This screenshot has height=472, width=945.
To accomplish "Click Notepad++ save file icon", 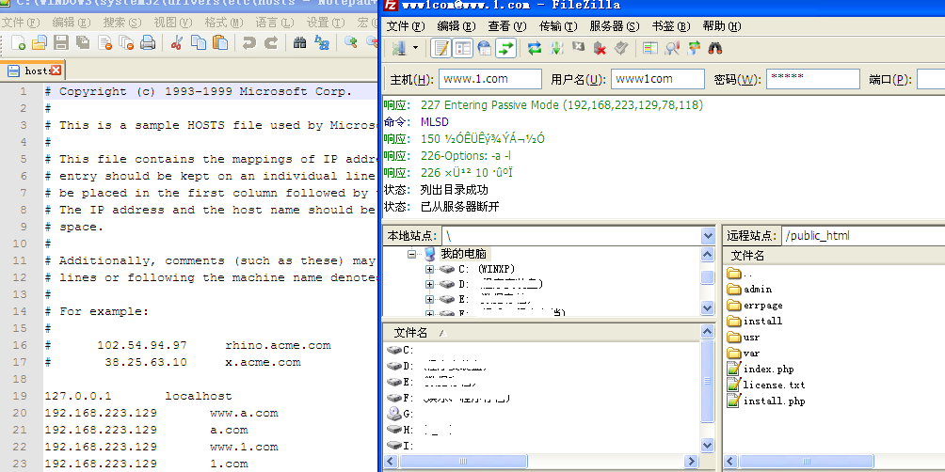I will click(x=61, y=42).
